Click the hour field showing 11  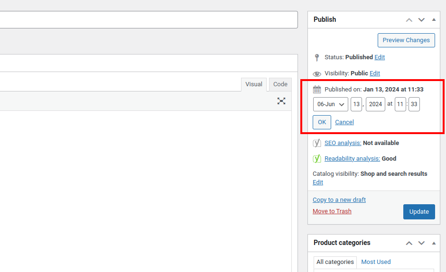(400, 104)
